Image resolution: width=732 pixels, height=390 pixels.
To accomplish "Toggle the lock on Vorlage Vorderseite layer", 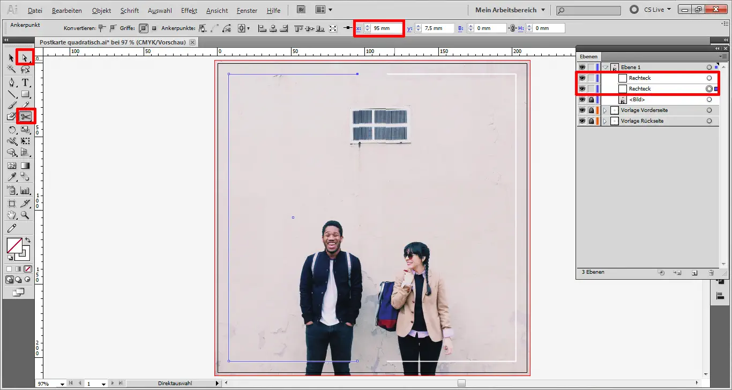I will 590,110.
